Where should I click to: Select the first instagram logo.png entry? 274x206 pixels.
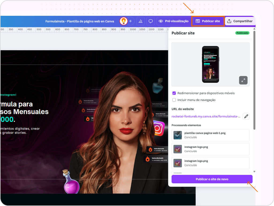(211, 149)
